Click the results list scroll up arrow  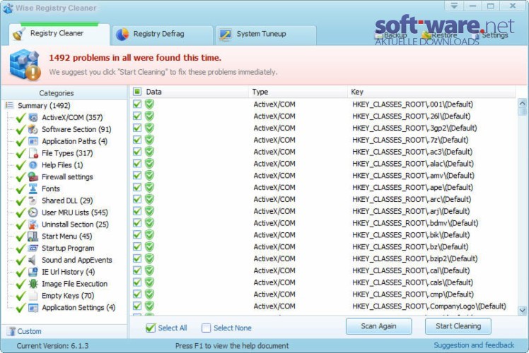coord(522,103)
